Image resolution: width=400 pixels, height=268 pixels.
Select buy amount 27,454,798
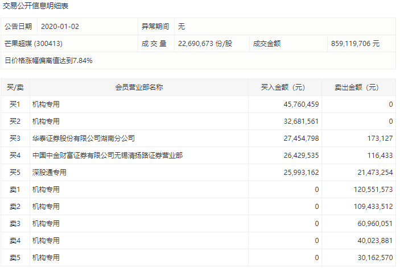(x=301, y=139)
